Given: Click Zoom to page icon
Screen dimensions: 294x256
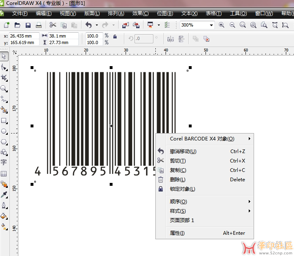Looking at the screenshot, I should click(264, 25).
